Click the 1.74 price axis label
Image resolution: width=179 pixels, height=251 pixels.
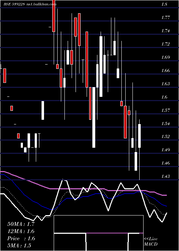click(x=165, y=30)
